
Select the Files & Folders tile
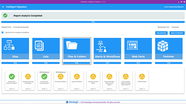[x=77, y=49]
